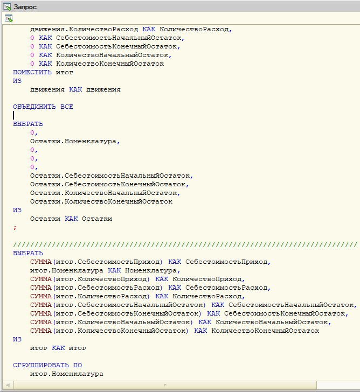The width and height of the screenshot is (360, 392).
Task: Click 'СУММА(итог.КоличествоПриход)' expression
Action: pos(90,279)
